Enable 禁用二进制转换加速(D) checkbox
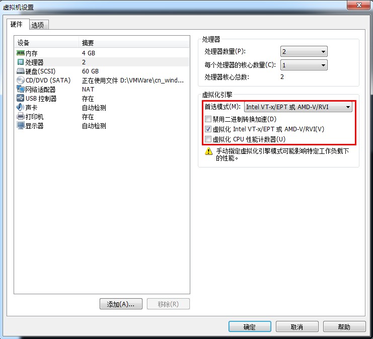The width and height of the screenshot is (373, 339). pos(208,119)
